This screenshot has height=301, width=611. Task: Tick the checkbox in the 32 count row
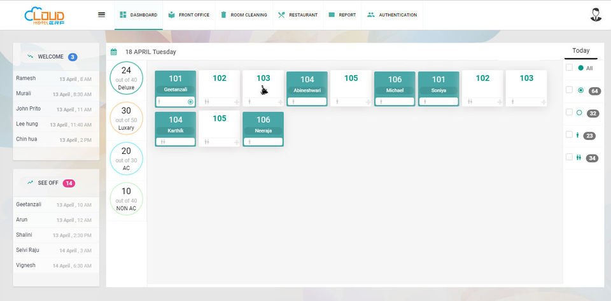pyautogui.click(x=569, y=112)
